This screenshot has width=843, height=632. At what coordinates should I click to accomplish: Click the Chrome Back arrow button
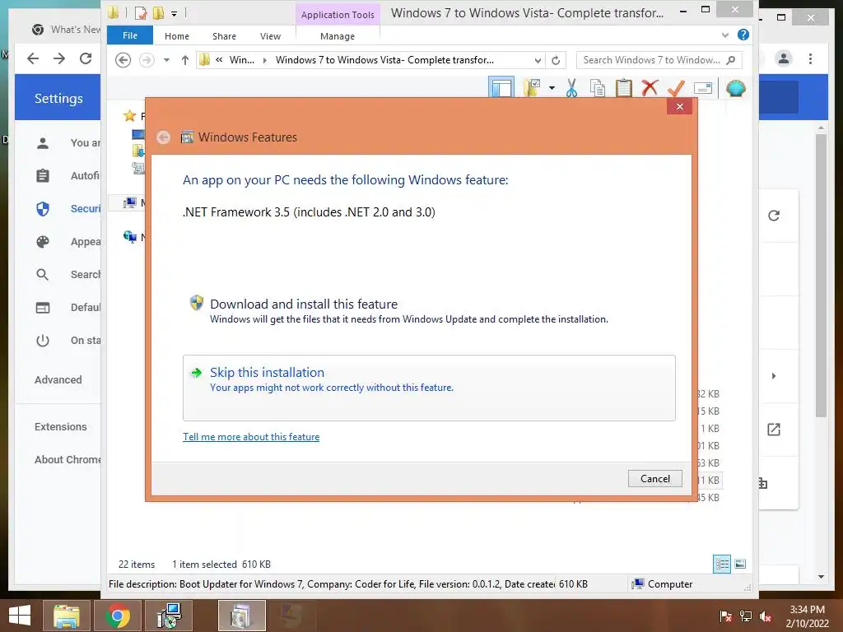click(x=33, y=58)
